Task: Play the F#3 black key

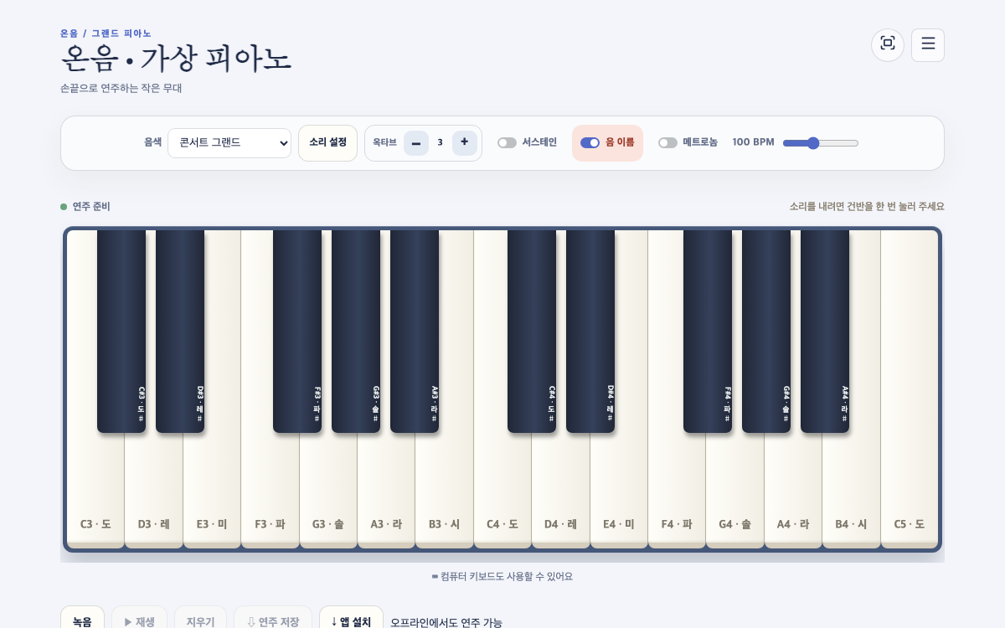Action: [x=297, y=332]
